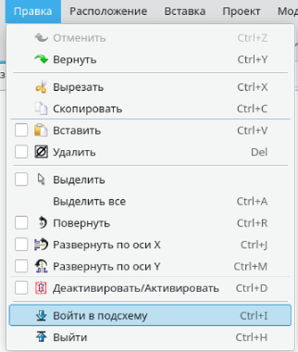Click the scissors icon next to Вырезать
298x352 pixels.
click(41, 87)
